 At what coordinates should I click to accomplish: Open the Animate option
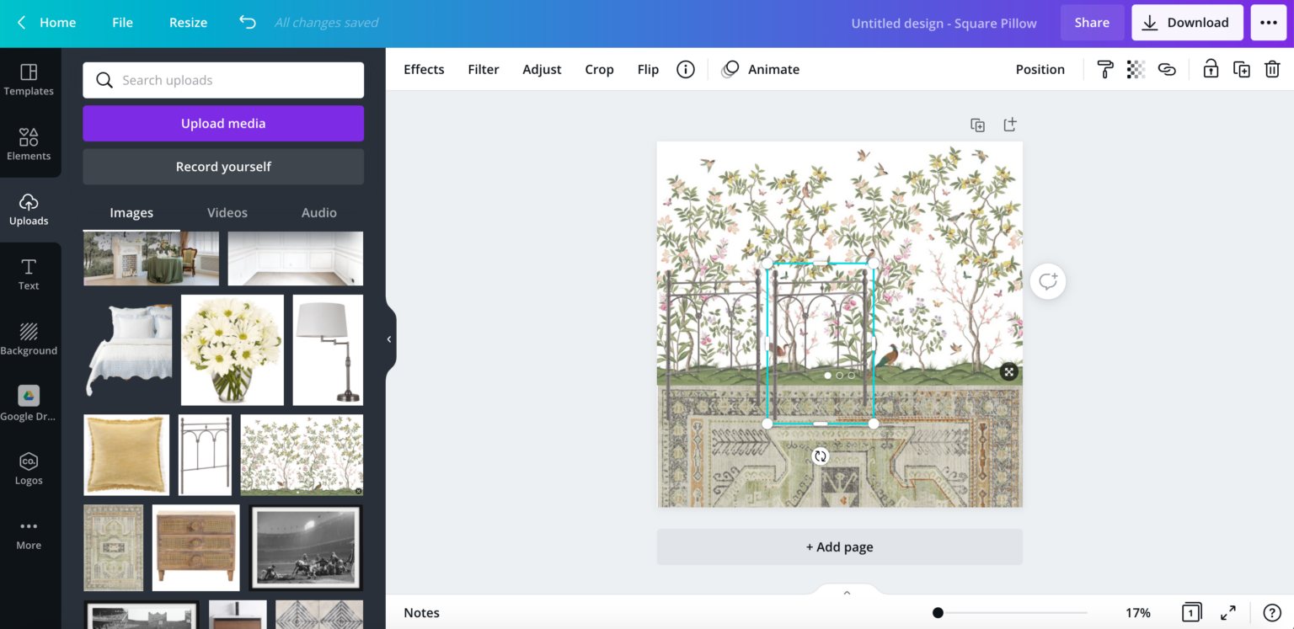pos(761,69)
